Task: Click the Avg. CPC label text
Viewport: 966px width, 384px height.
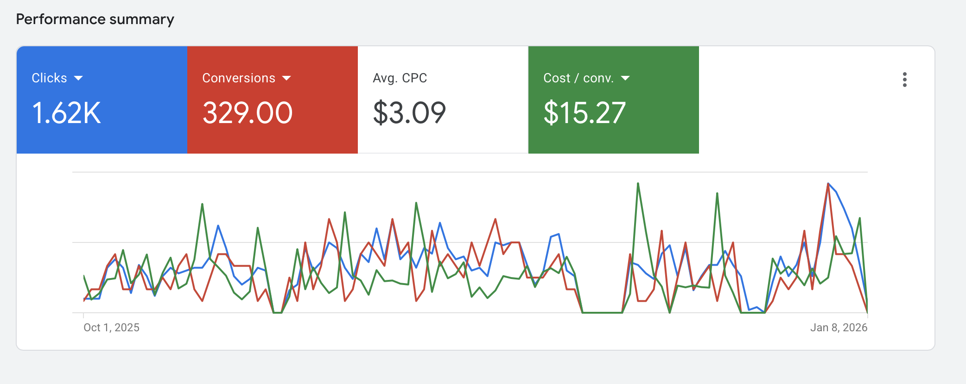Action: coord(400,78)
